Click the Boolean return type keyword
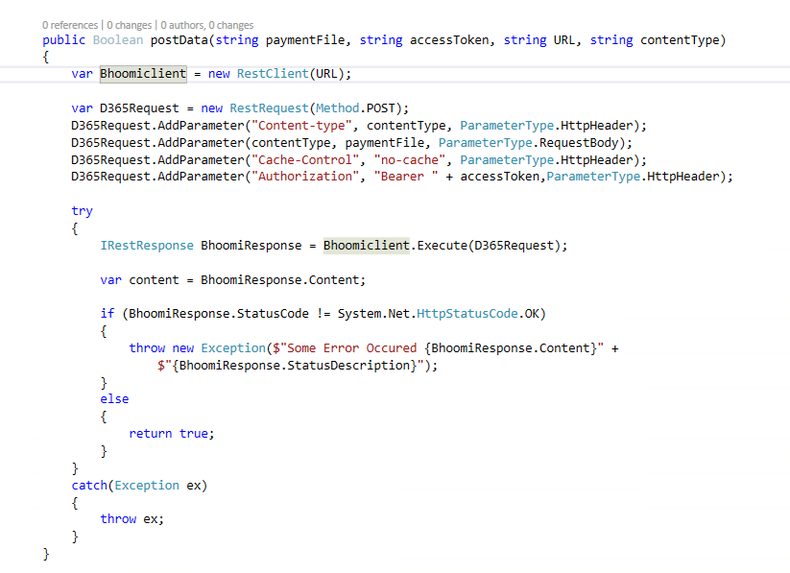Viewport: 790px width, 573px height. (x=116, y=39)
